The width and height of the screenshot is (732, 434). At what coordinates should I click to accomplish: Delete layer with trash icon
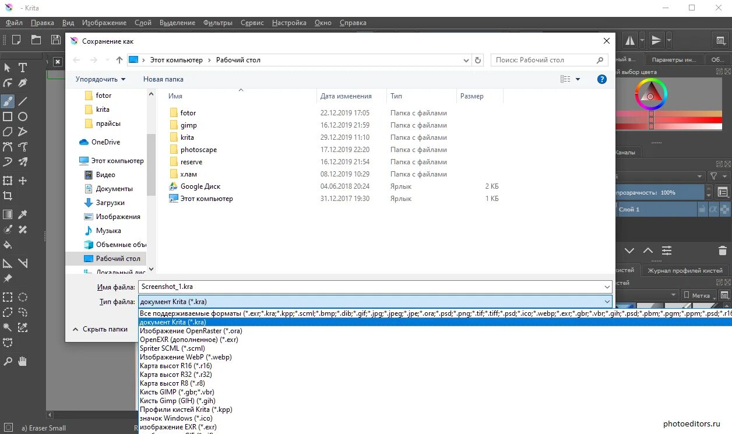pos(723,251)
